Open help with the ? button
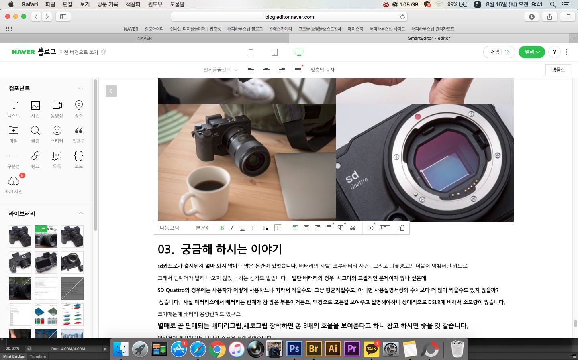This screenshot has width=578, height=360. (554, 52)
